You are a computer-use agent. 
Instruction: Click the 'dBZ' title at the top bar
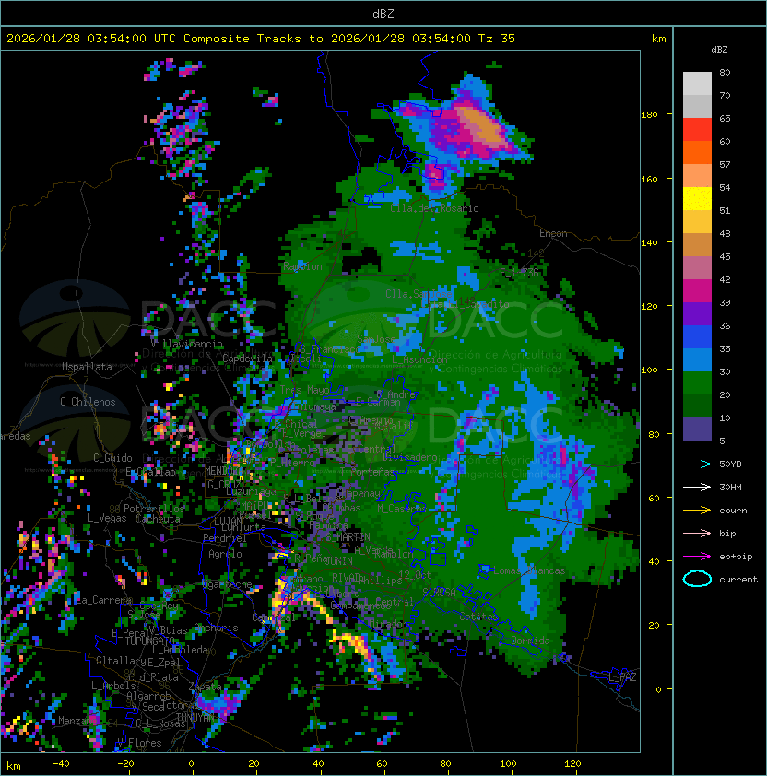(x=383, y=13)
